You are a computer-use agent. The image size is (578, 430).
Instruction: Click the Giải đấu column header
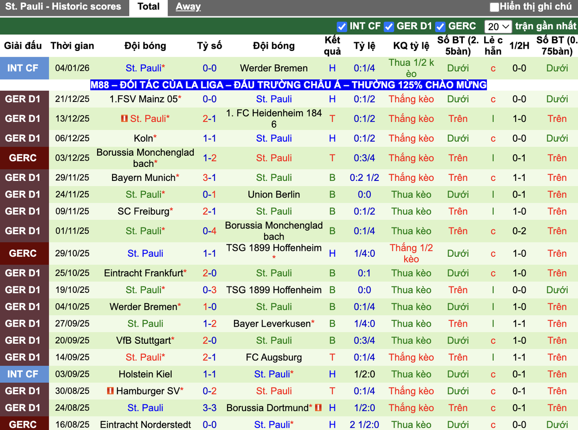(x=23, y=46)
